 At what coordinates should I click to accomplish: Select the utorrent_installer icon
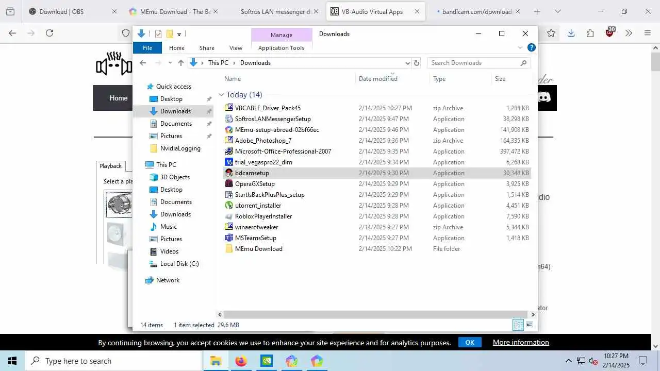[x=229, y=206]
